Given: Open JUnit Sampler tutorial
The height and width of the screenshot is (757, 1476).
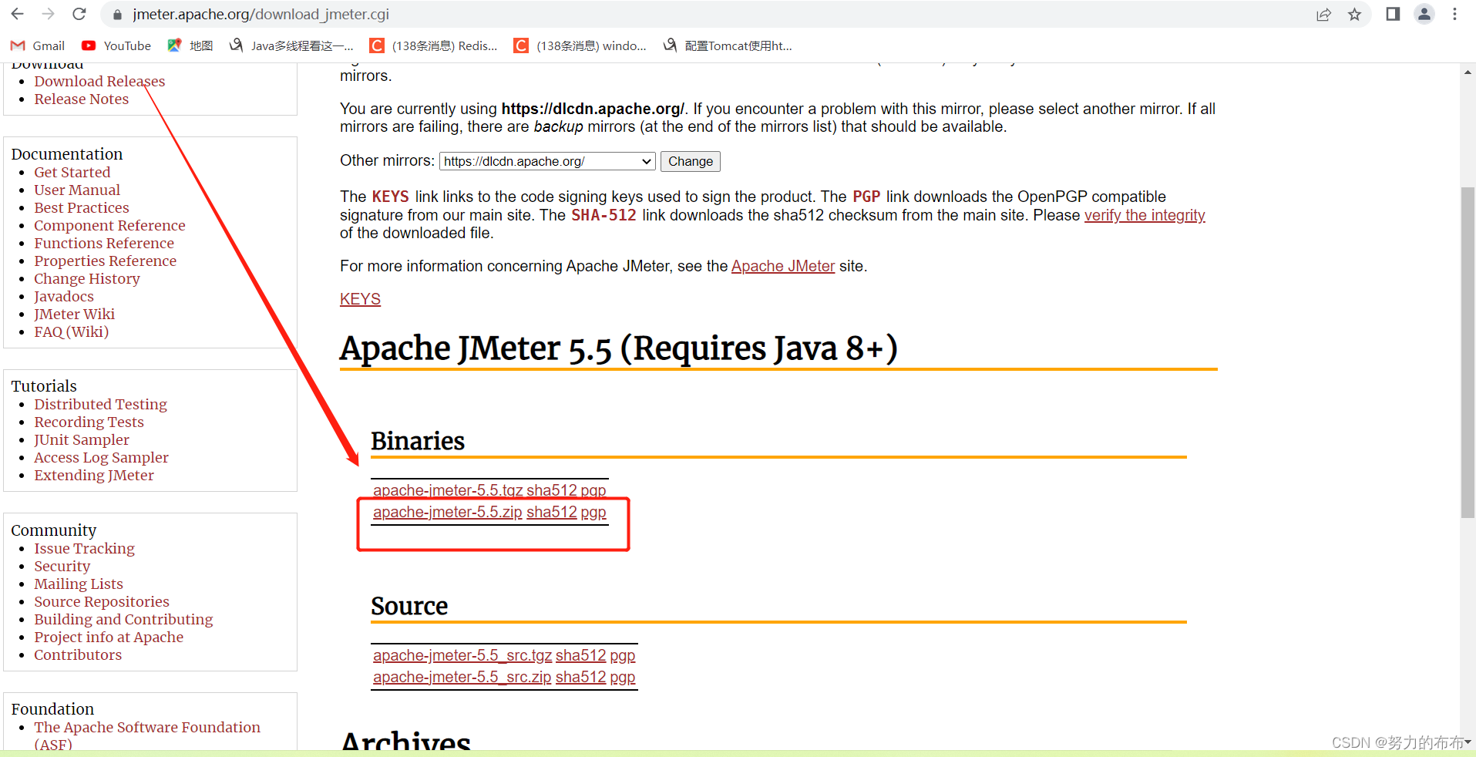Looking at the screenshot, I should (x=82, y=439).
